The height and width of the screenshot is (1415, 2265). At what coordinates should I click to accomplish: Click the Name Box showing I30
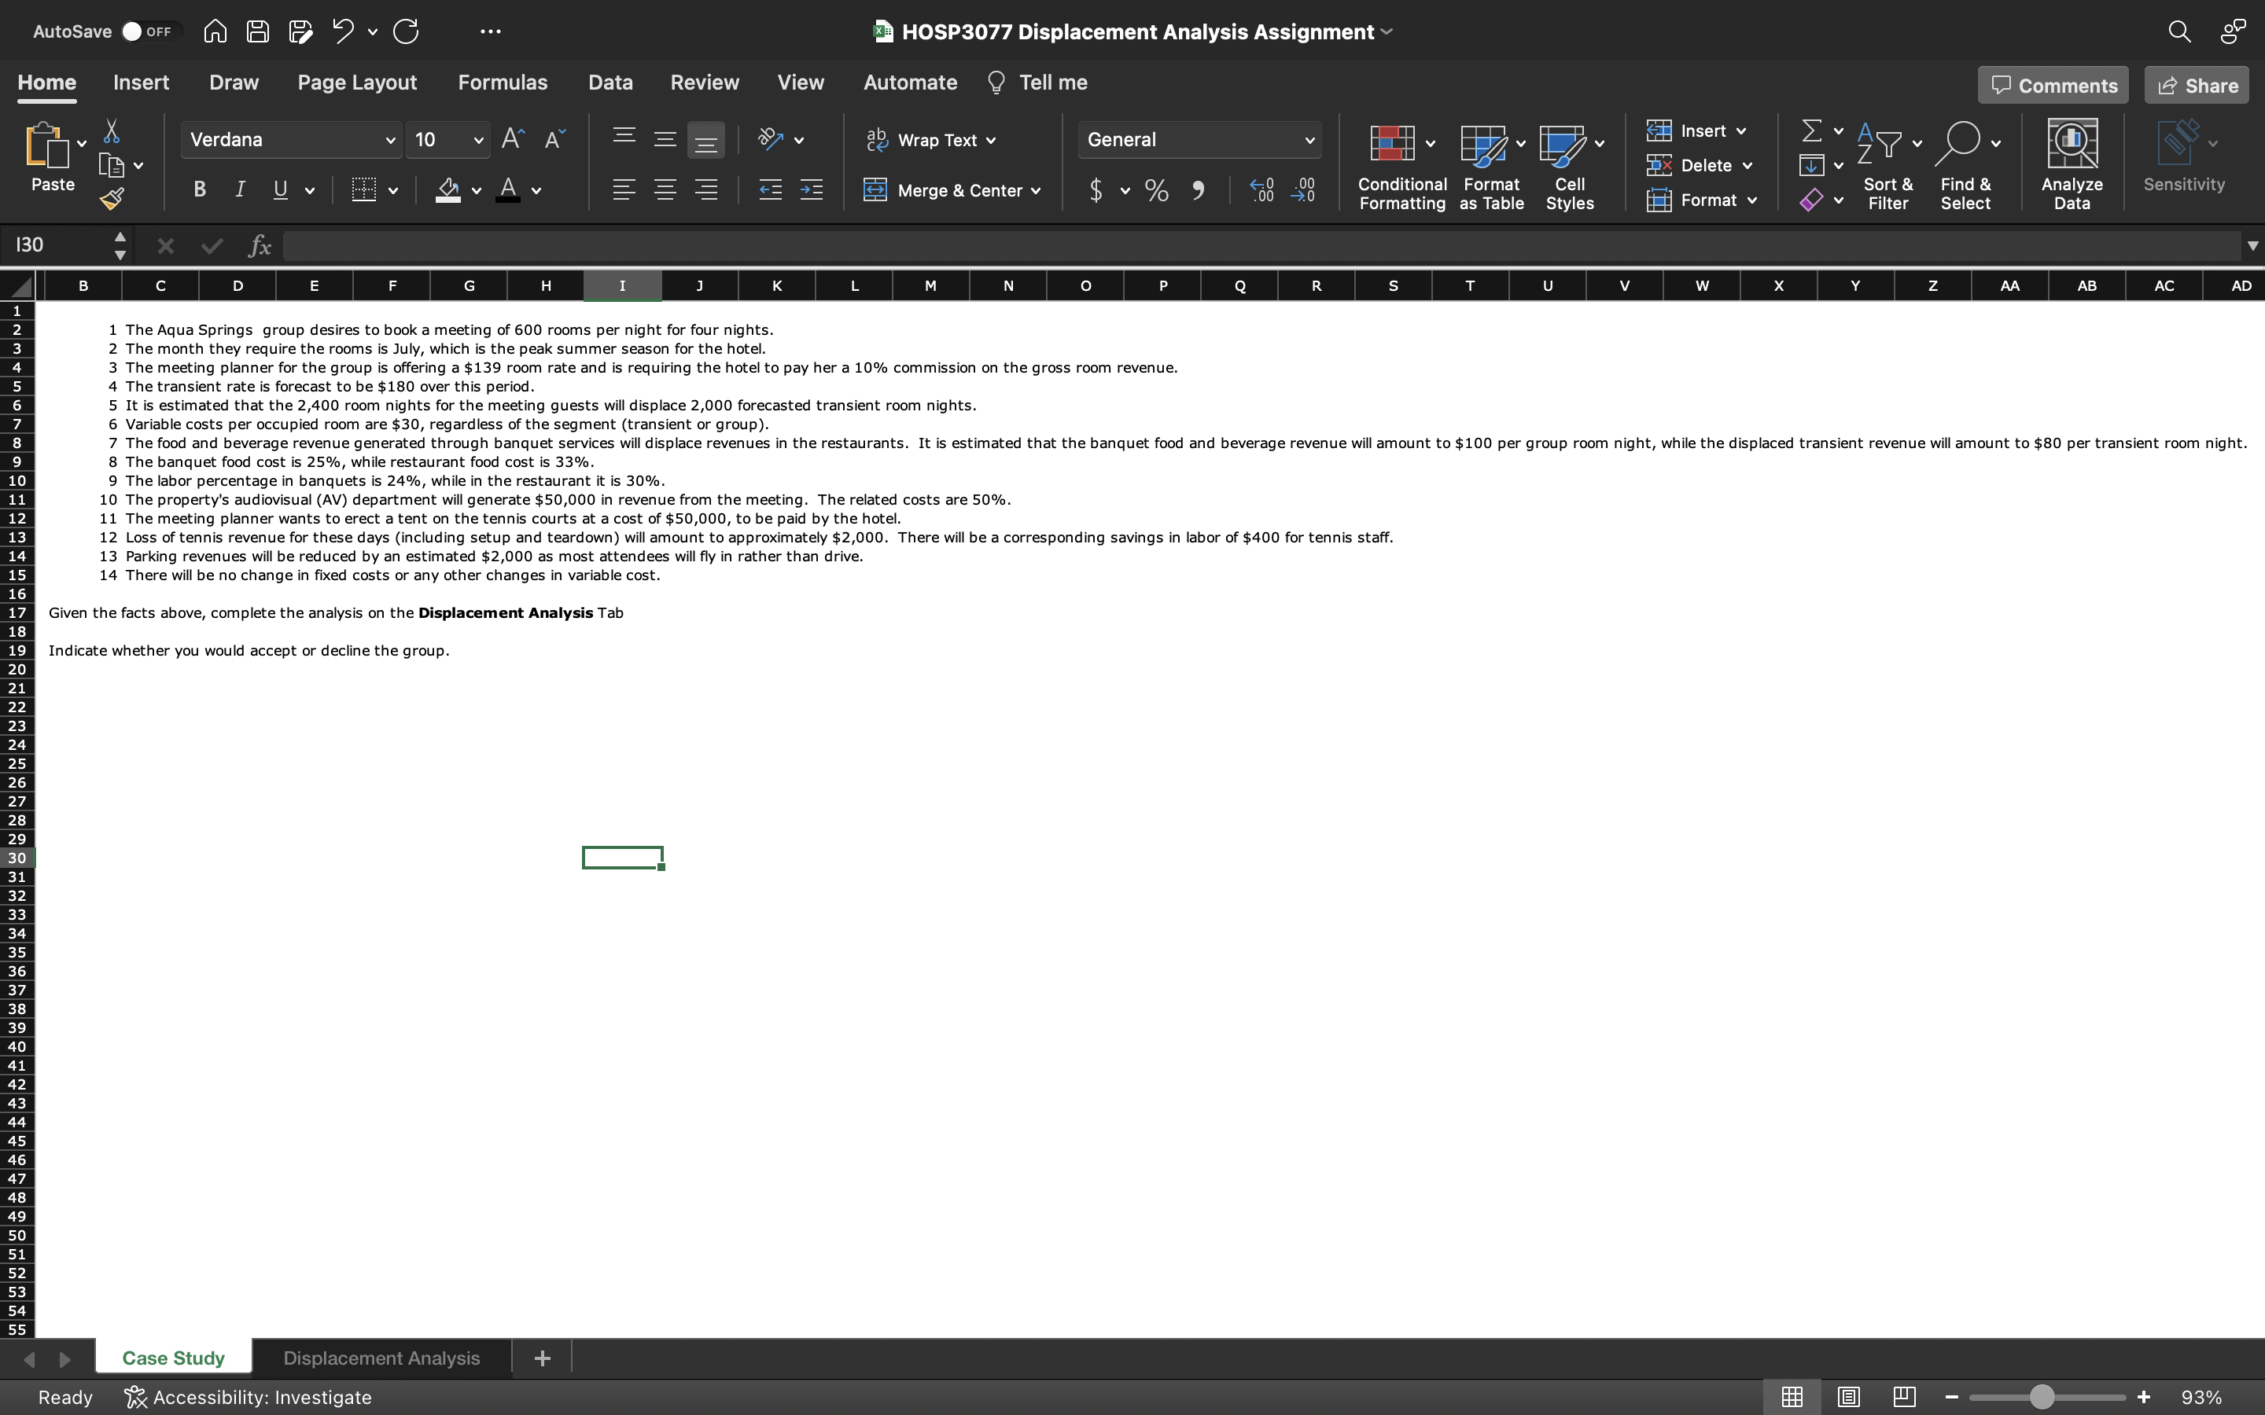56,245
